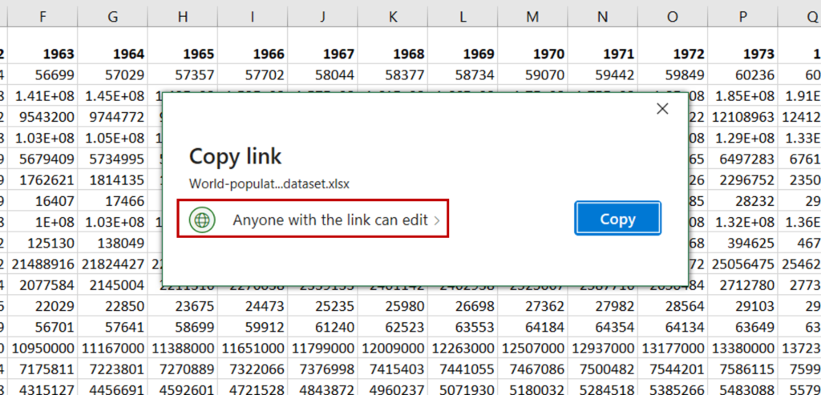Select cell containing 24473
The height and width of the screenshot is (395, 821).
pos(253,306)
